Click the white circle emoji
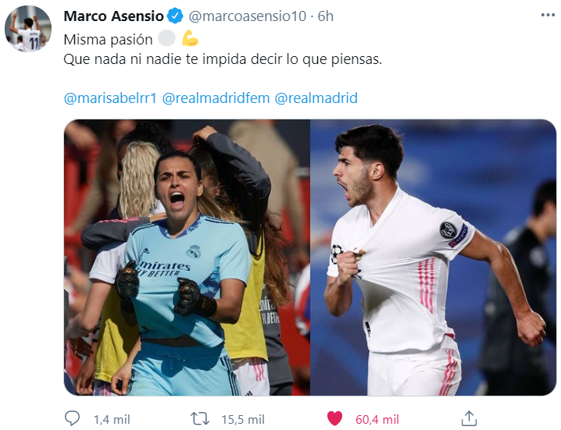561x430 pixels. tap(166, 38)
